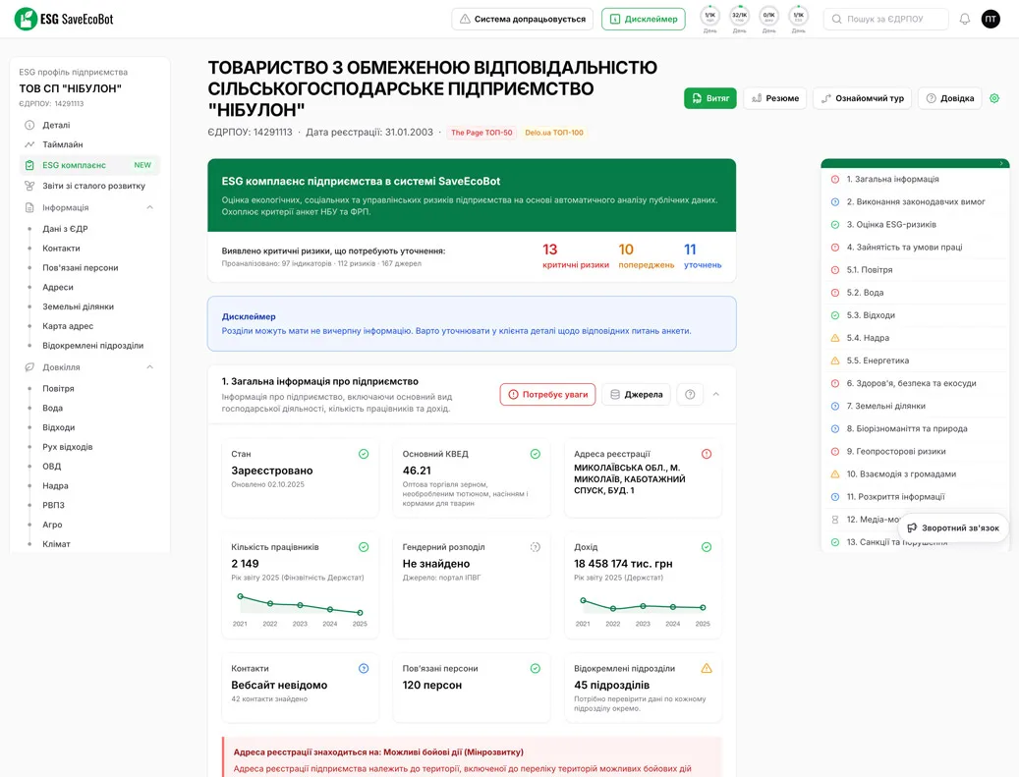Click the Дисклеймер header button
The height and width of the screenshot is (777, 1019).
point(644,19)
